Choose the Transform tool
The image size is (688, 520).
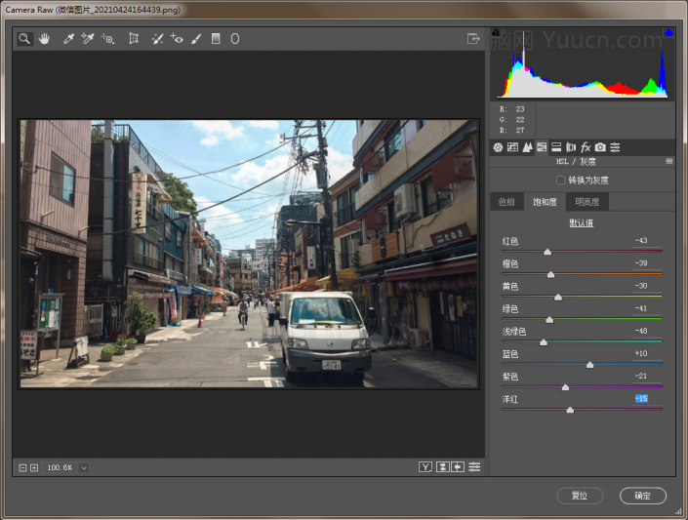pos(134,39)
